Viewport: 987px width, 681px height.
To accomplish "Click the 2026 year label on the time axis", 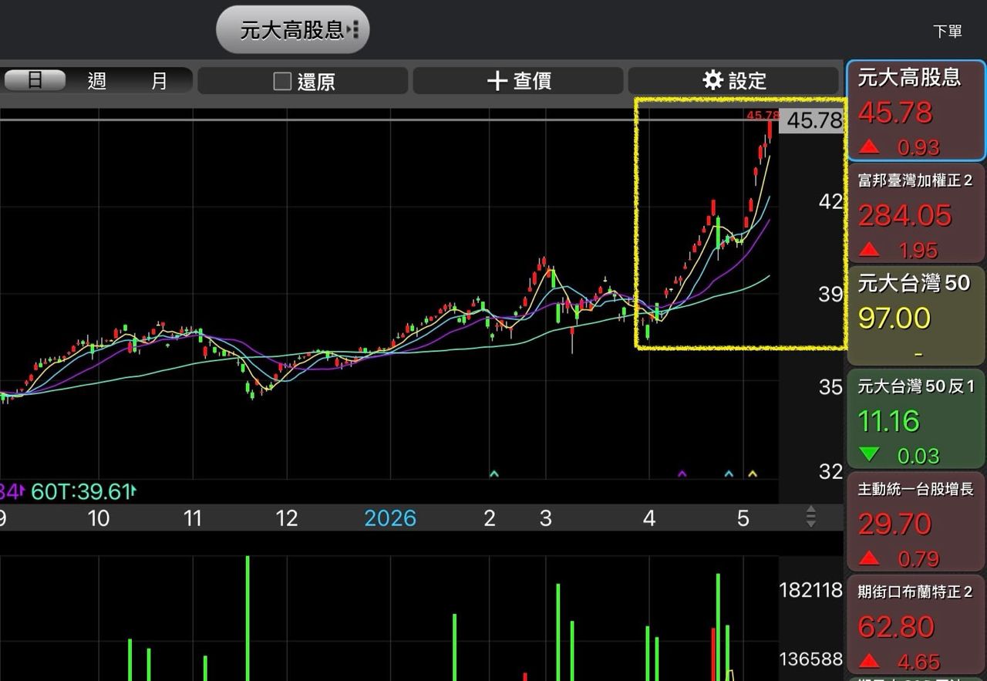I will click(390, 518).
